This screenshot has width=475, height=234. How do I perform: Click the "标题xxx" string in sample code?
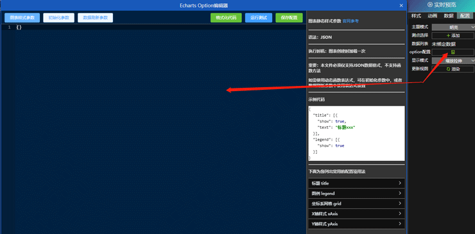(x=345, y=128)
